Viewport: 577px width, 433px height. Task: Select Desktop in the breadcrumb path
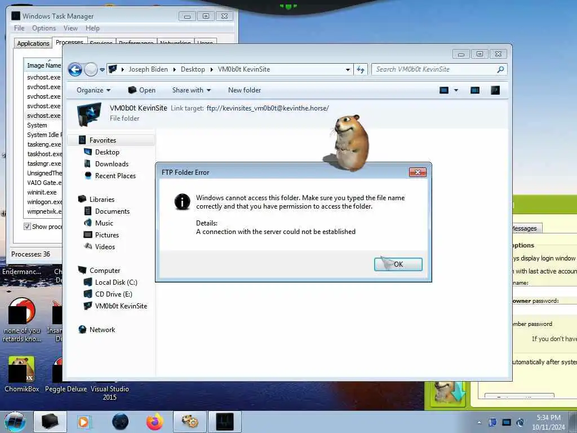click(193, 69)
